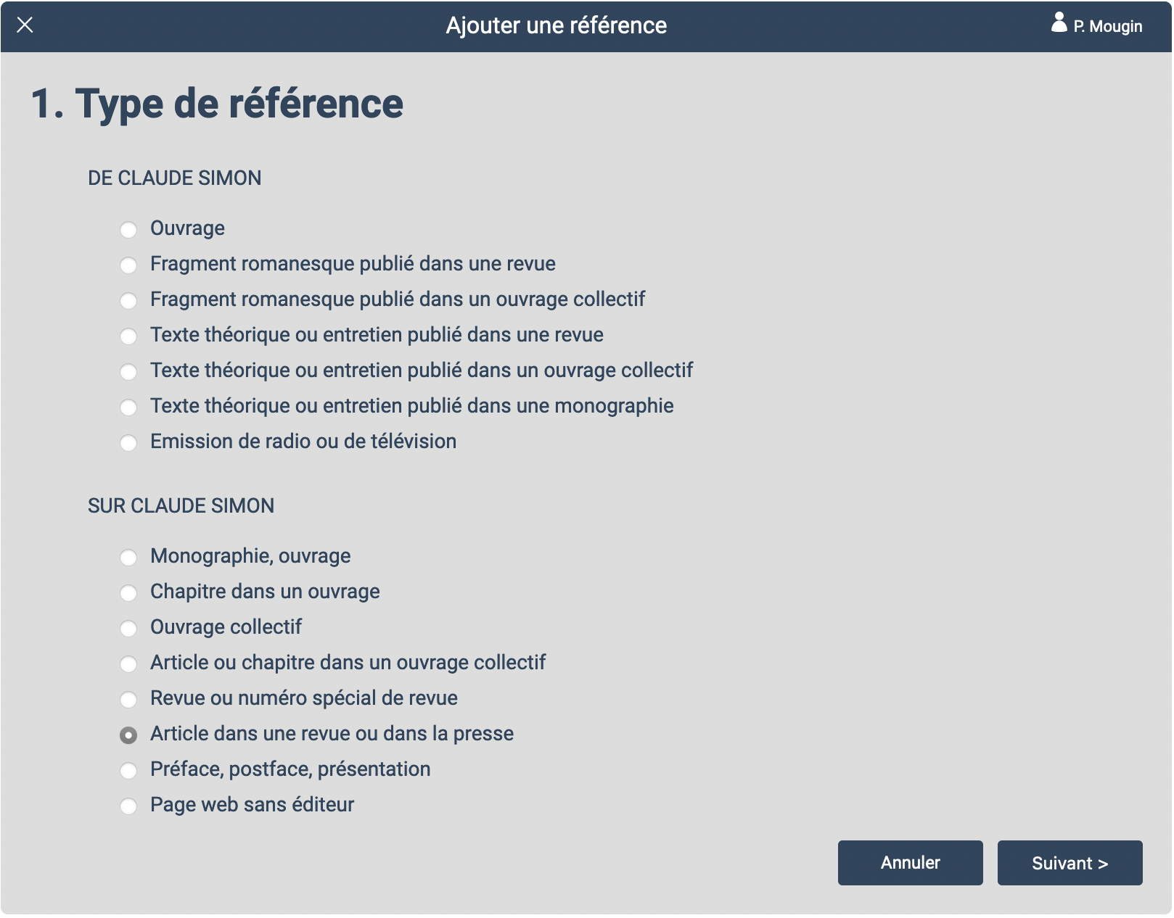Click the P. Mougin username label

coord(1107,27)
